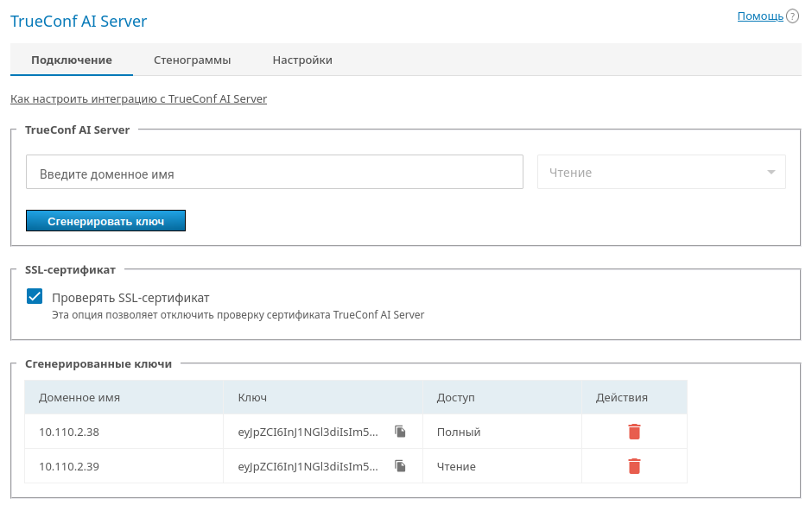Click the Эта опция позволяет отключить description
The height and width of the screenshot is (505, 812).
(x=238, y=314)
